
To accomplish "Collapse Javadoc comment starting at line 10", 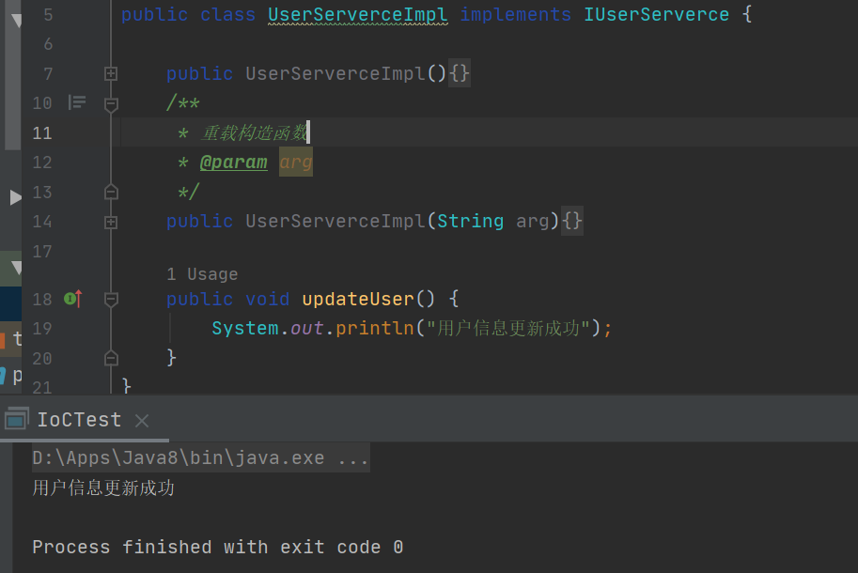I will (111, 104).
